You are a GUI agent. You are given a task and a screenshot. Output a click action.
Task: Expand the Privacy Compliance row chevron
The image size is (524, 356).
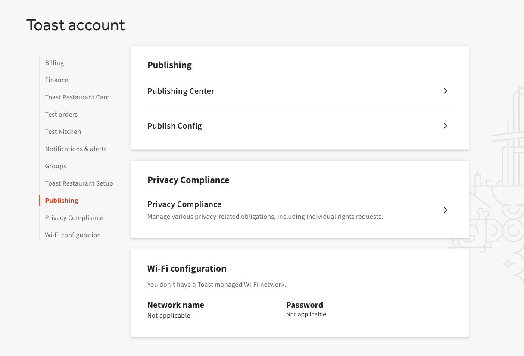(445, 210)
